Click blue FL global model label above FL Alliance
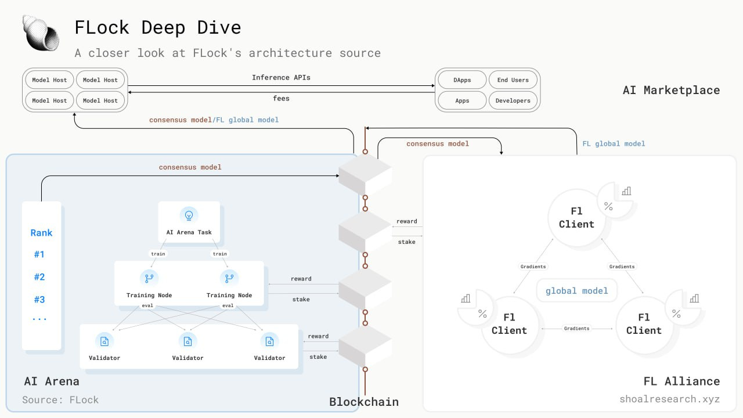Image resolution: width=743 pixels, height=418 pixels. click(x=614, y=143)
